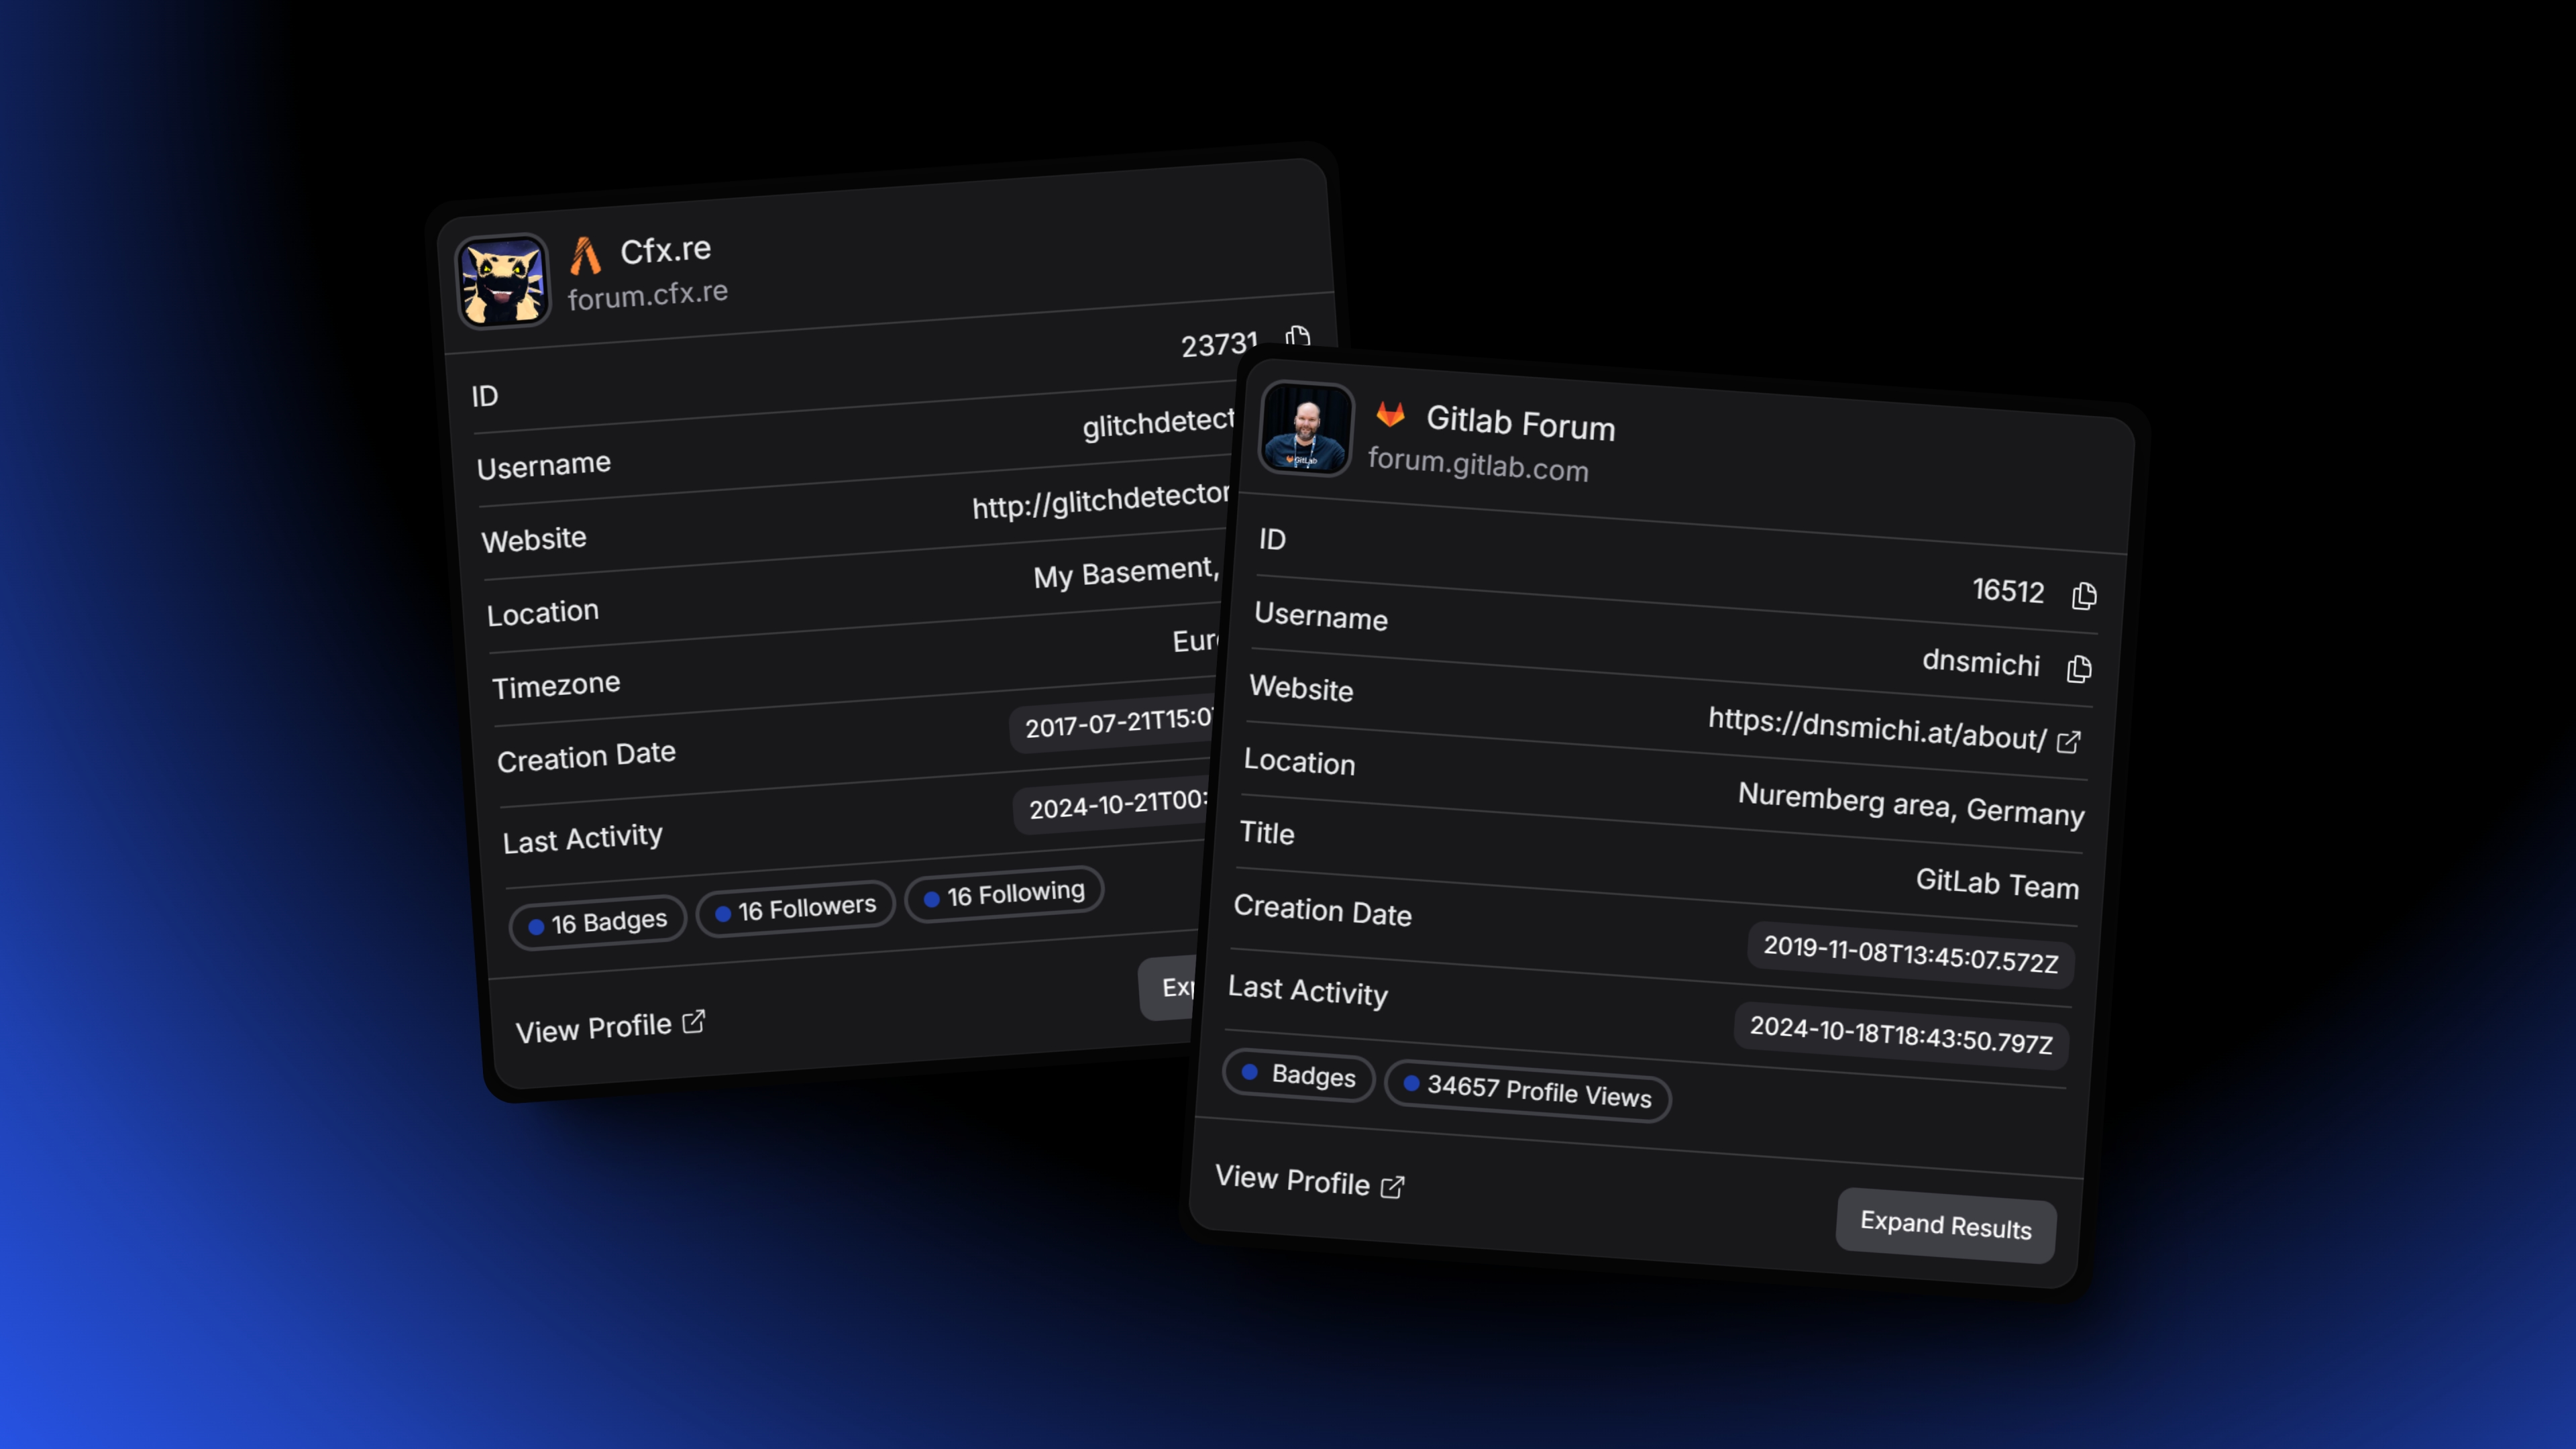Click the Gitlab creation date 2019-11-08T13:45:07.572Z
2576x1449 pixels.
point(1911,954)
